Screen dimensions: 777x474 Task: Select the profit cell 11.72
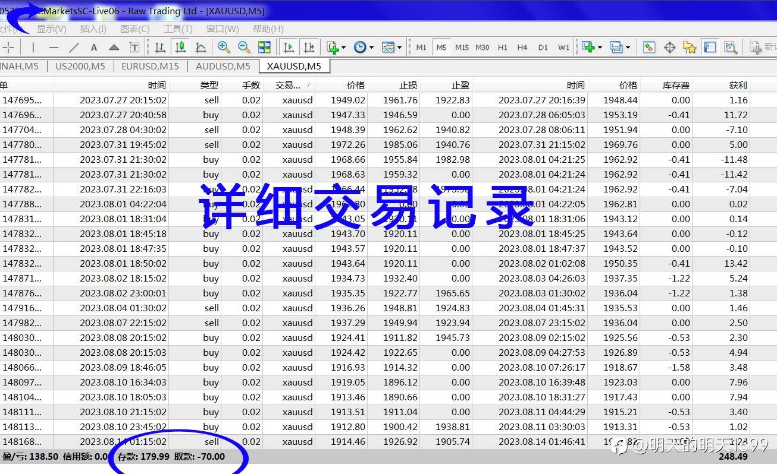pyautogui.click(x=737, y=115)
